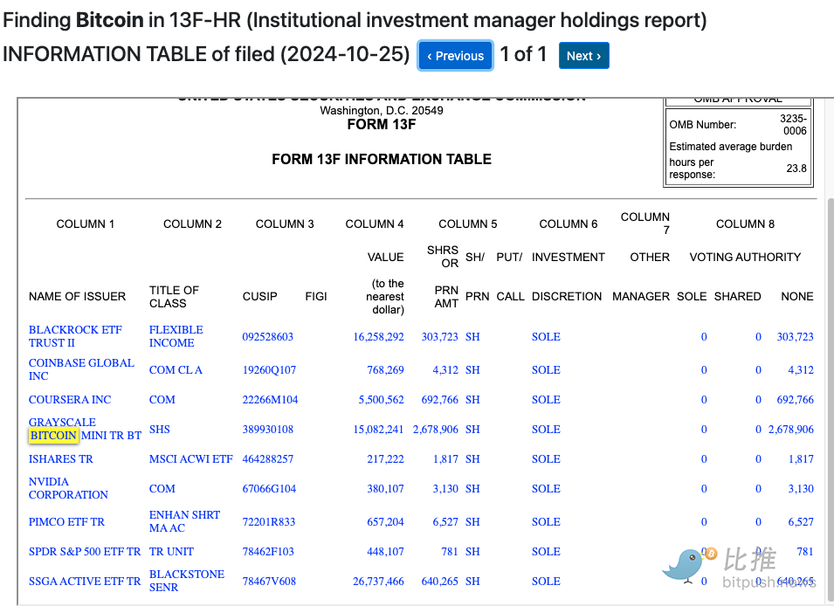Open the NVIDIA CORPORATION issuer link
The width and height of the screenshot is (834, 606).
tap(68, 488)
